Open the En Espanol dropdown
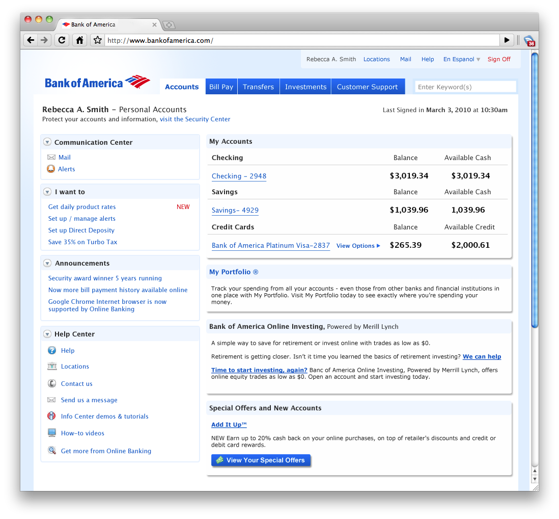 [461, 59]
